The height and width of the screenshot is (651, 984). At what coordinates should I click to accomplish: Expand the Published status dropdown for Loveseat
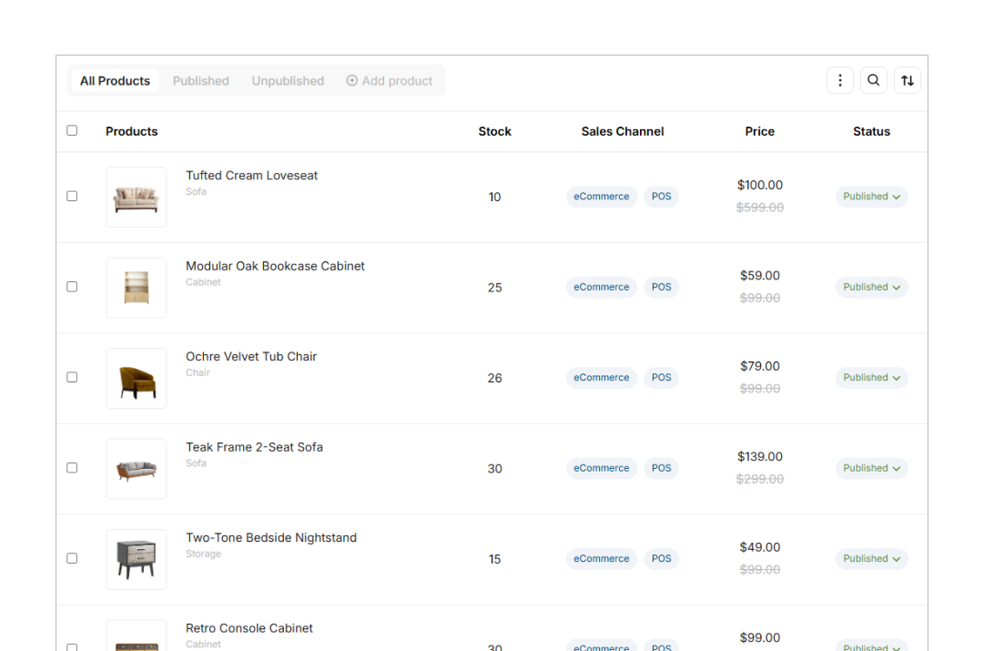click(871, 197)
